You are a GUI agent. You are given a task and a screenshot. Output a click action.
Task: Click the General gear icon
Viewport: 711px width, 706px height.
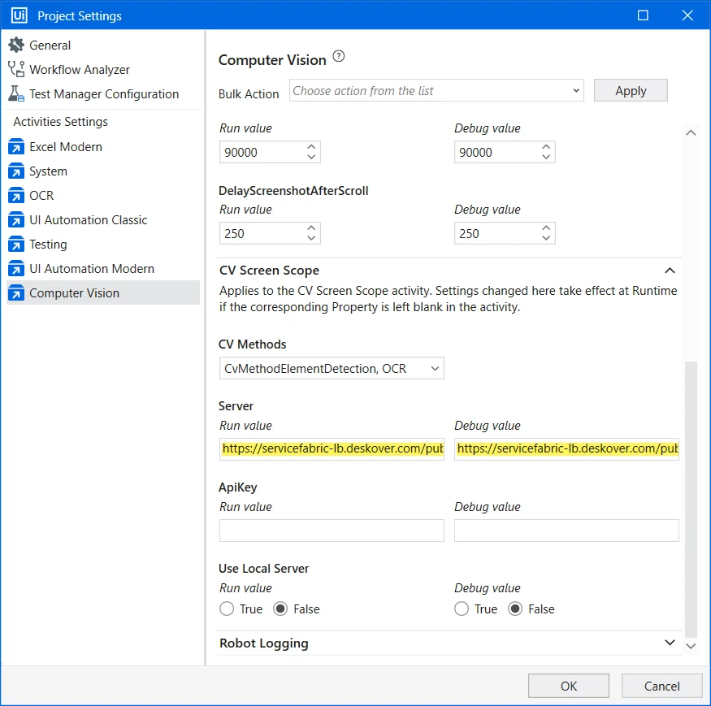(16, 45)
